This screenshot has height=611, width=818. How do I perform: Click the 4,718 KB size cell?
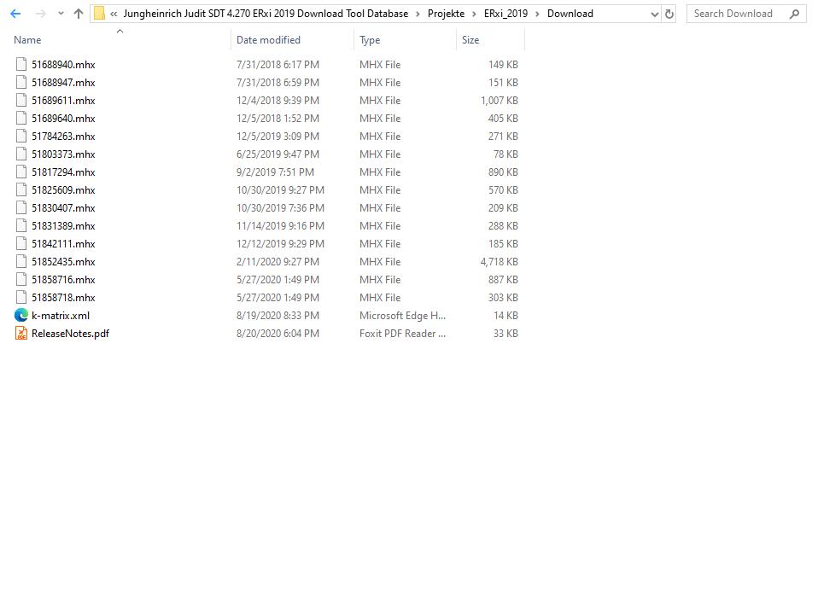(x=500, y=262)
